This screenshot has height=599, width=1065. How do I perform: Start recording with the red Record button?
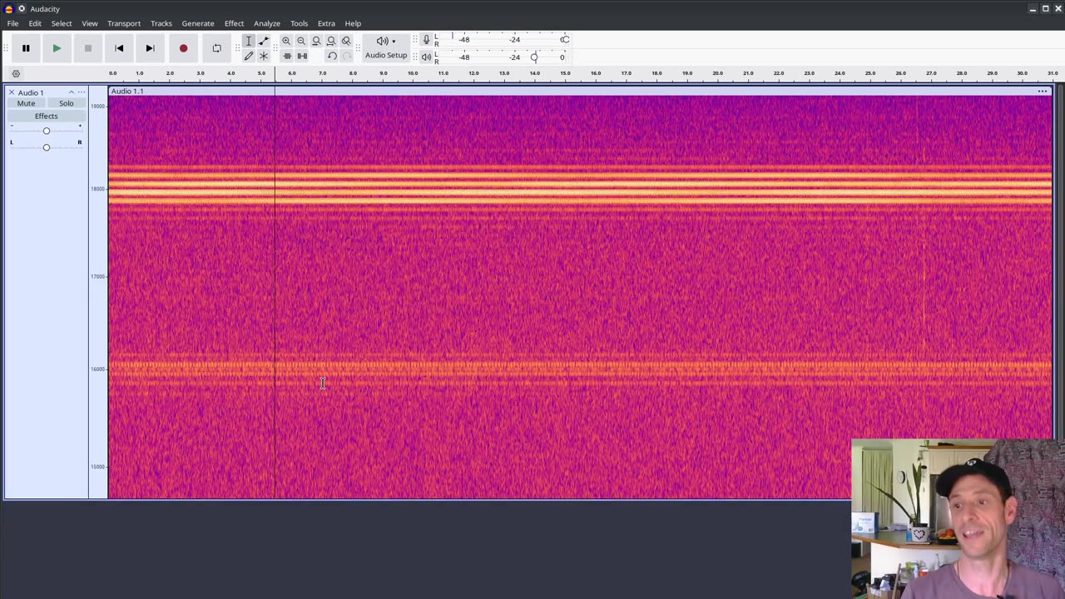[x=183, y=48]
